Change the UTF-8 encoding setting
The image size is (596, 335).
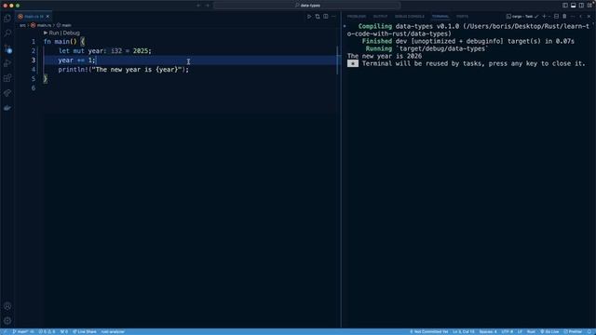click(x=507, y=332)
